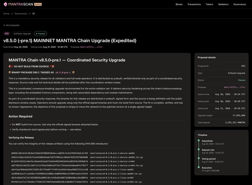The image size is (252, 185).
Task: Click the Voting period timeline marker
Action: (199, 158)
